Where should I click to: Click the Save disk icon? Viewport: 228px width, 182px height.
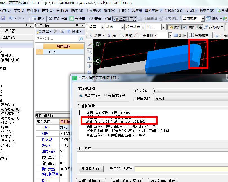(x=3, y=19)
